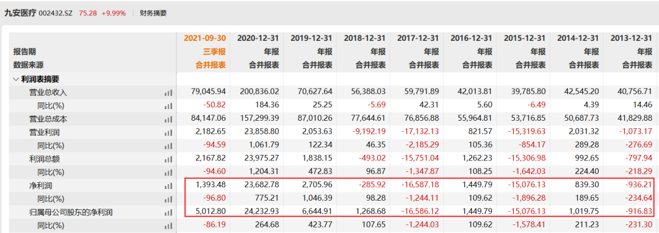Select the 财务摘要 tab

[153, 13]
